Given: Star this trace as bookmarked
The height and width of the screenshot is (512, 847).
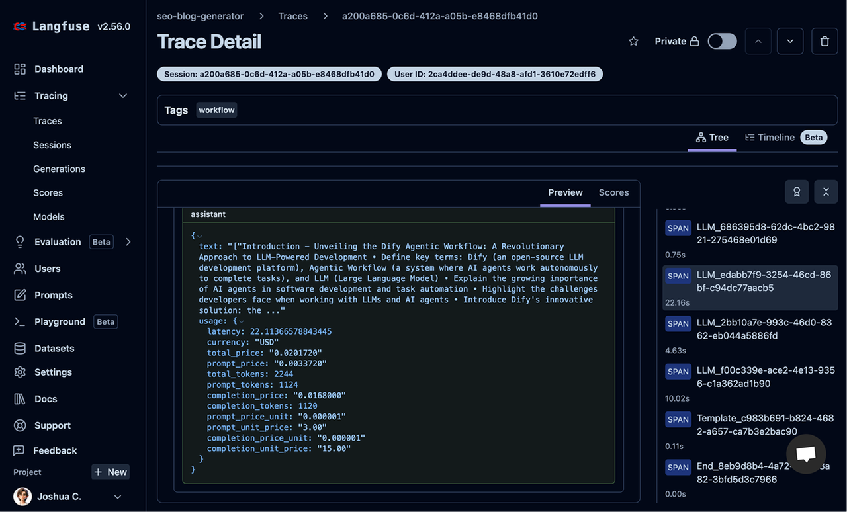Looking at the screenshot, I should tap(633, 41).
